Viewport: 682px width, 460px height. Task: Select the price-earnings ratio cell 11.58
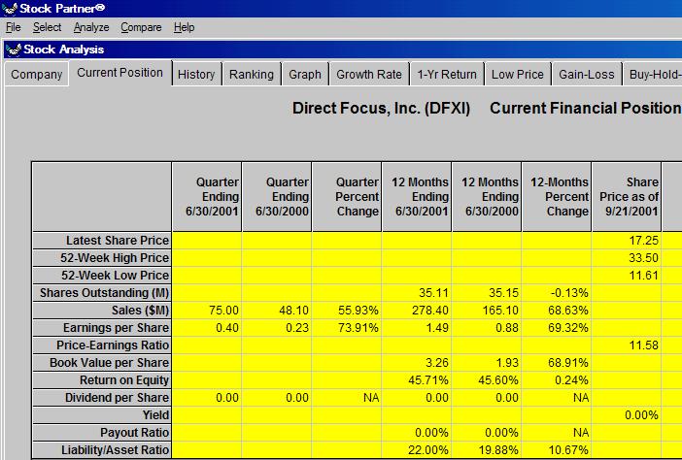(x=627, y=345)
